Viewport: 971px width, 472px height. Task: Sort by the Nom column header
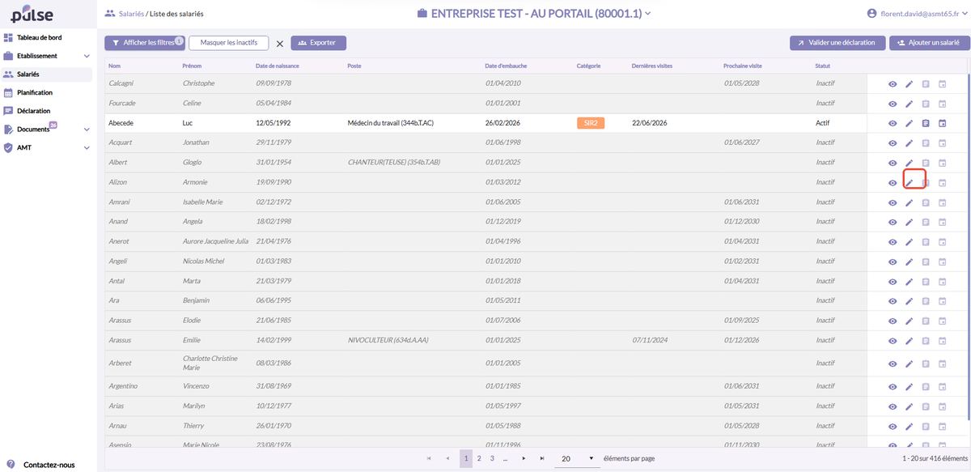pyautogui.click(x=114, y=66)
